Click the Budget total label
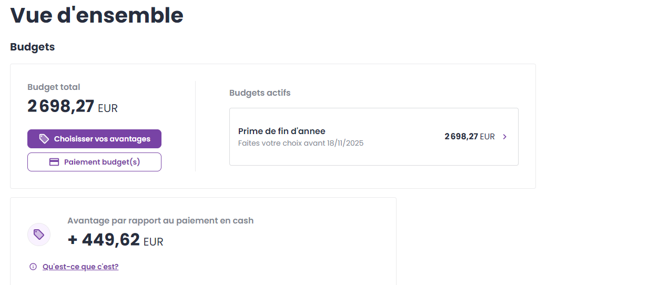 point(54,87)
